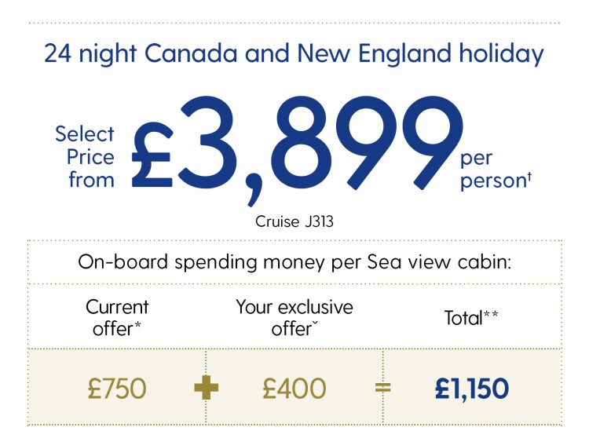
Task: Click the gold plus sign icon
Action: click(x=206, y=389)
